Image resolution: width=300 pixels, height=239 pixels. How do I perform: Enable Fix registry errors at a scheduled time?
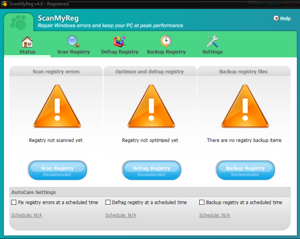[x=14, y=202]
